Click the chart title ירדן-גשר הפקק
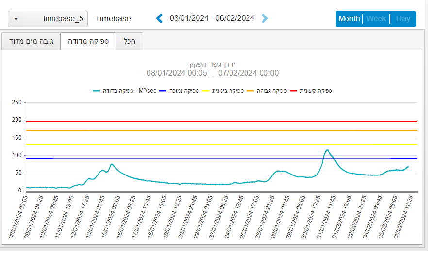This screenshot has height=254, width=428. tap(213, 64)
